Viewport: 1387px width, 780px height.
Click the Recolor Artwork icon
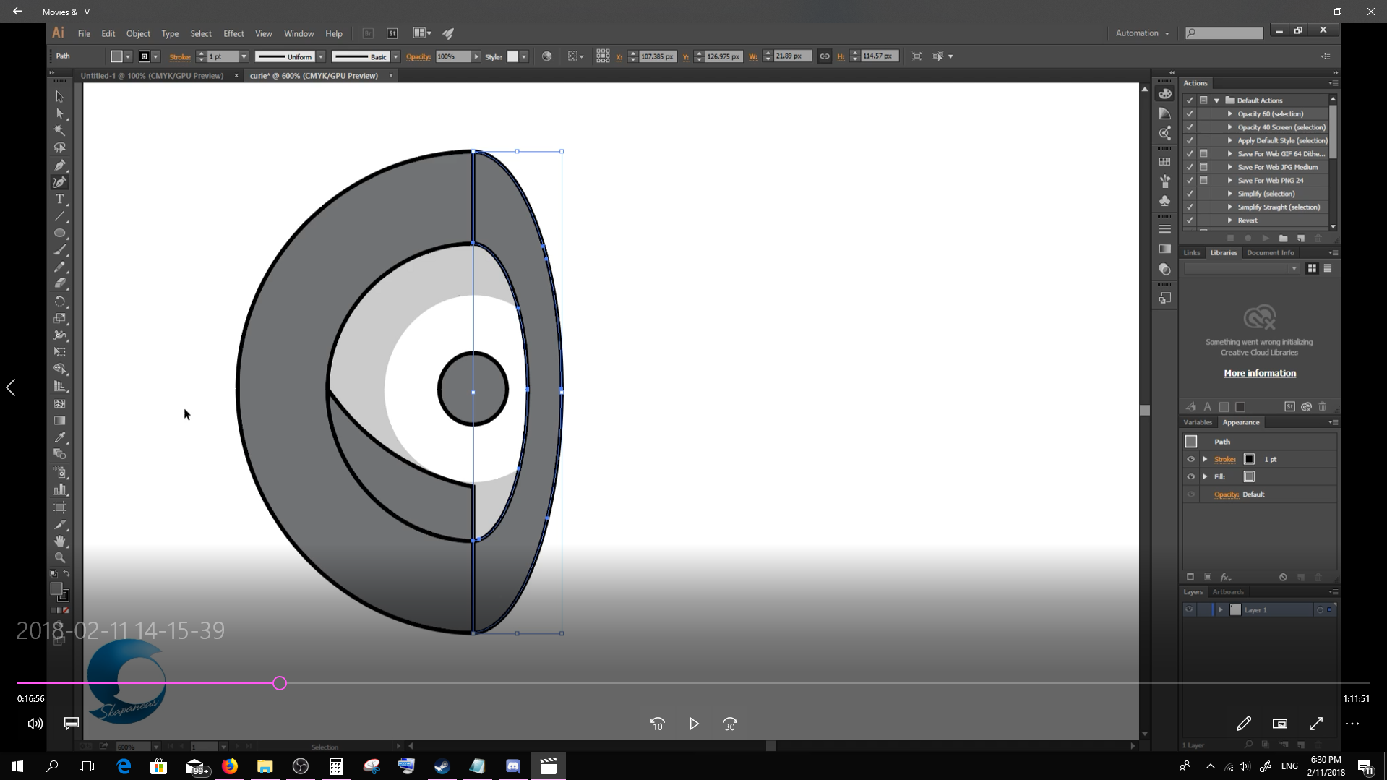[546, 56]
